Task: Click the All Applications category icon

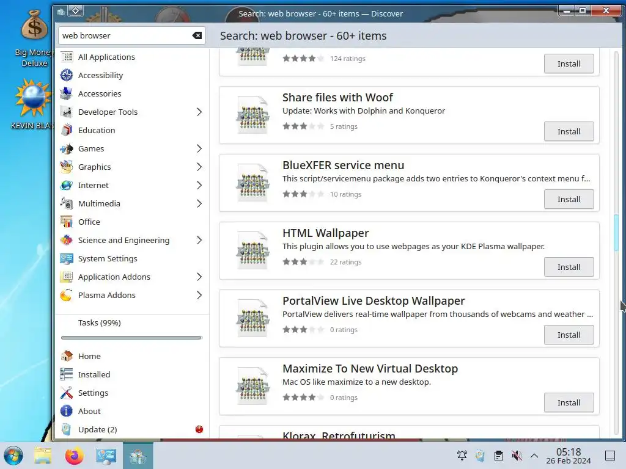Action: [x=67, y=57]
